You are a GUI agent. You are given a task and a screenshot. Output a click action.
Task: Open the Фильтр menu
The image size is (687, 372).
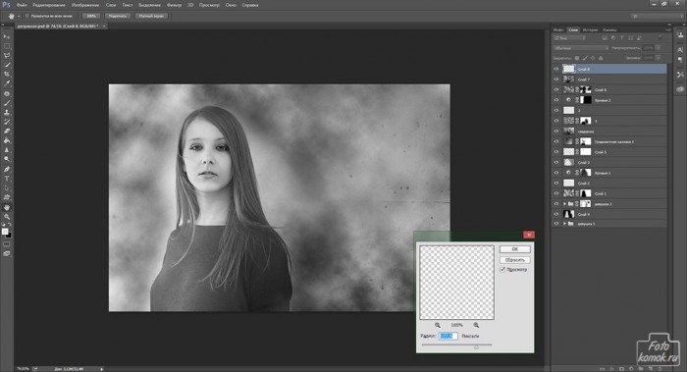coord(174,5)
